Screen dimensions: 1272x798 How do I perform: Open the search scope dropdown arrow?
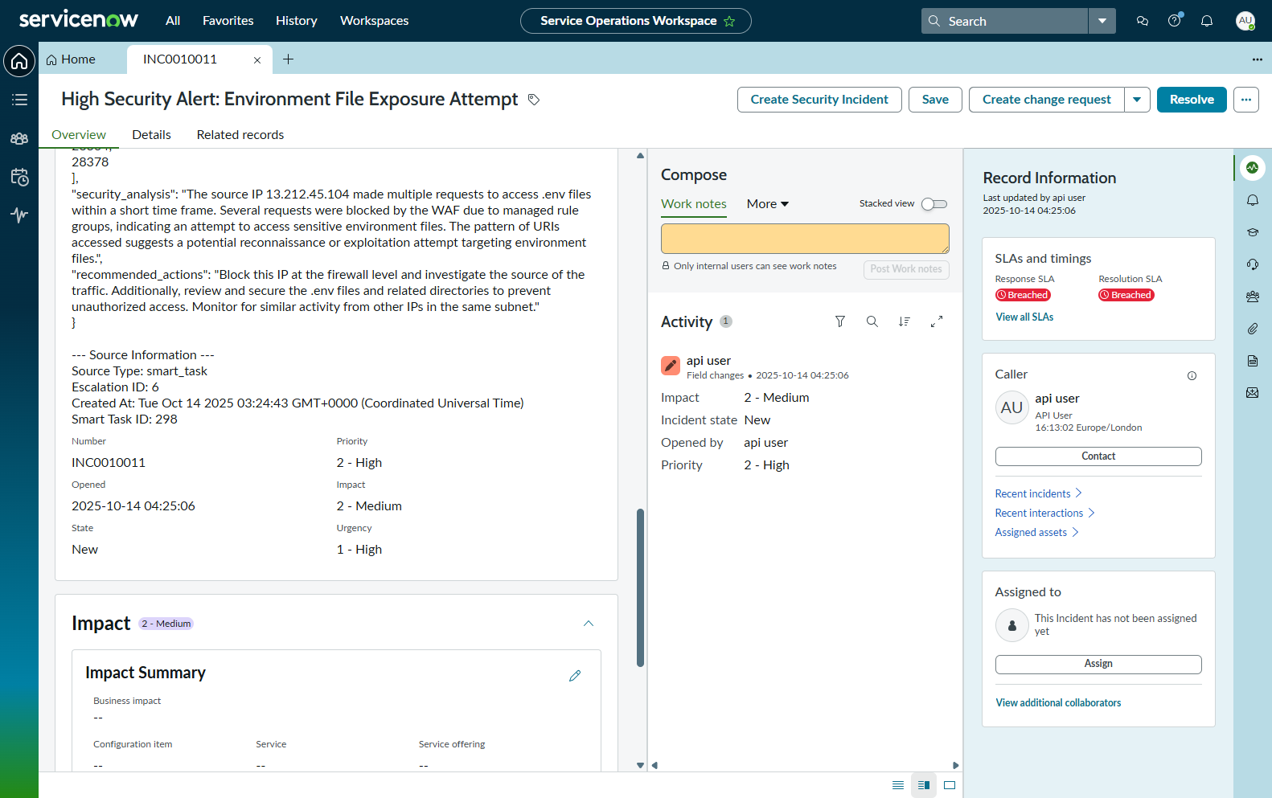click(1102, 21)
